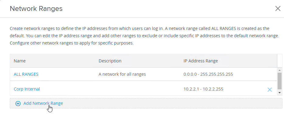
Task: Close the Network Ranges dialog
Action: [x=278, y=8]
